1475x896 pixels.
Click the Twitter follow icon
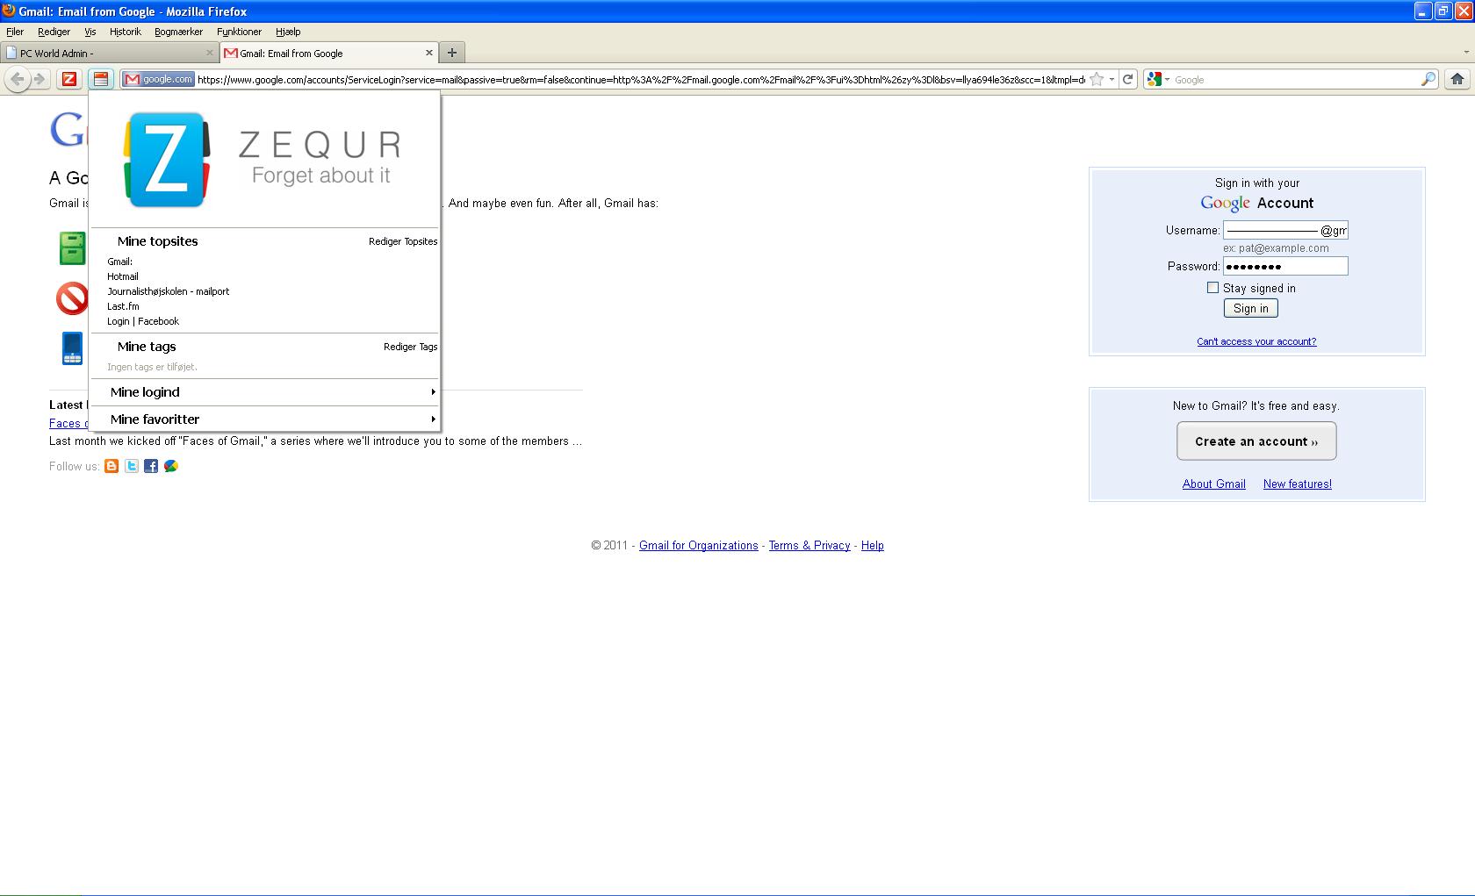click(x=132, y=466)
